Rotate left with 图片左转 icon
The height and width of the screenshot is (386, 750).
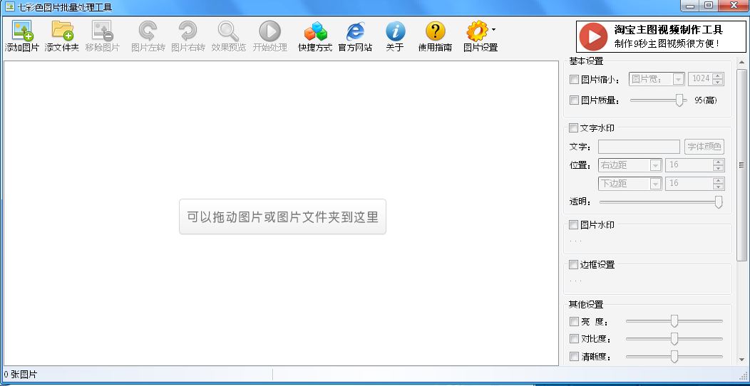pos(148,31)
